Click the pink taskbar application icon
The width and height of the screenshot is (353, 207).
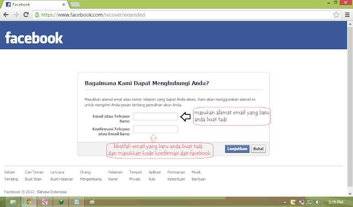point(45,202)
